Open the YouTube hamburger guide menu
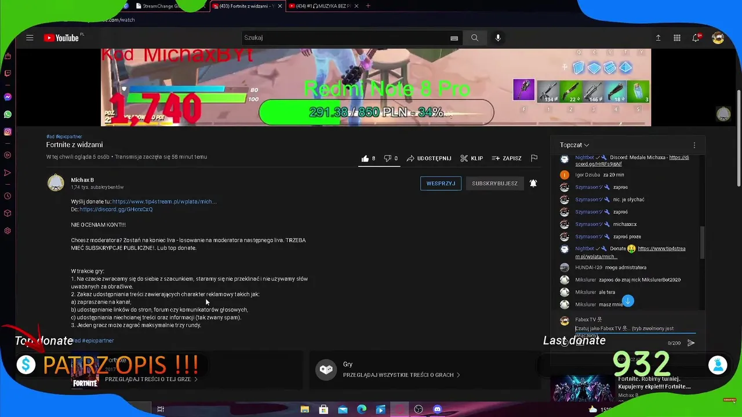 (x=30, y=38)
